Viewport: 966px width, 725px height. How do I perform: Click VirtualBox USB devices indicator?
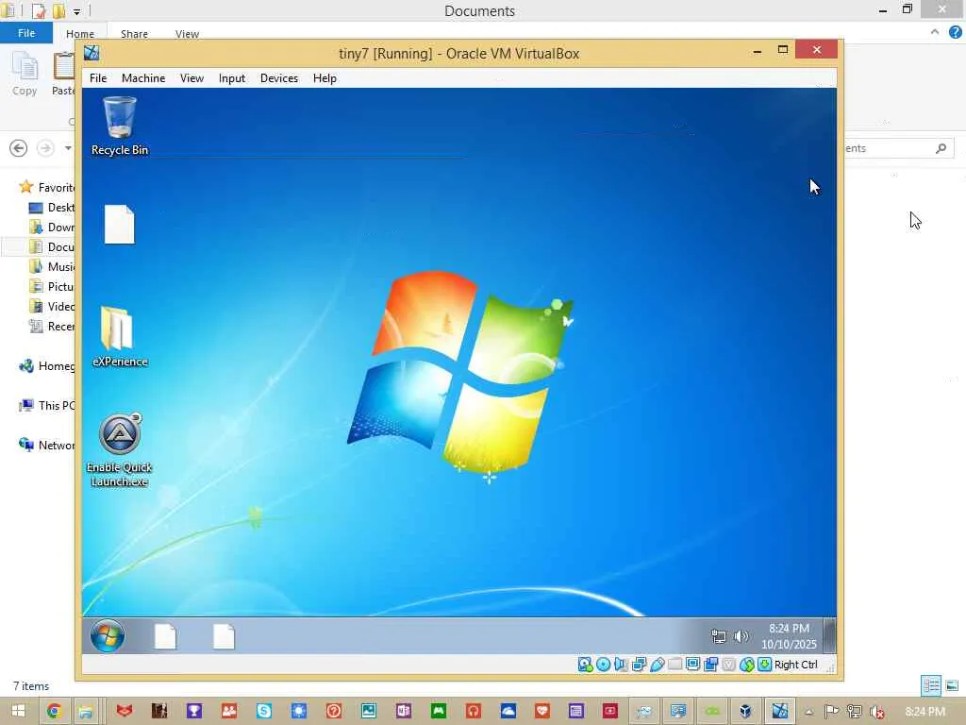(657, 665)
